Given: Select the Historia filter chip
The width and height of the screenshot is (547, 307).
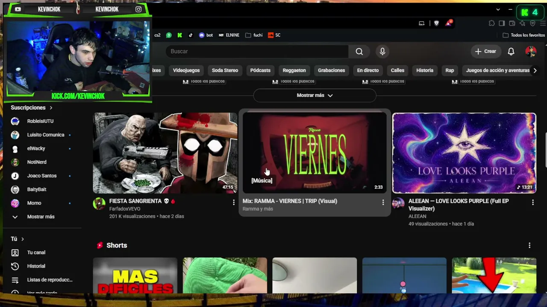Looking at the screenshot, I should [x=425, y=70].
